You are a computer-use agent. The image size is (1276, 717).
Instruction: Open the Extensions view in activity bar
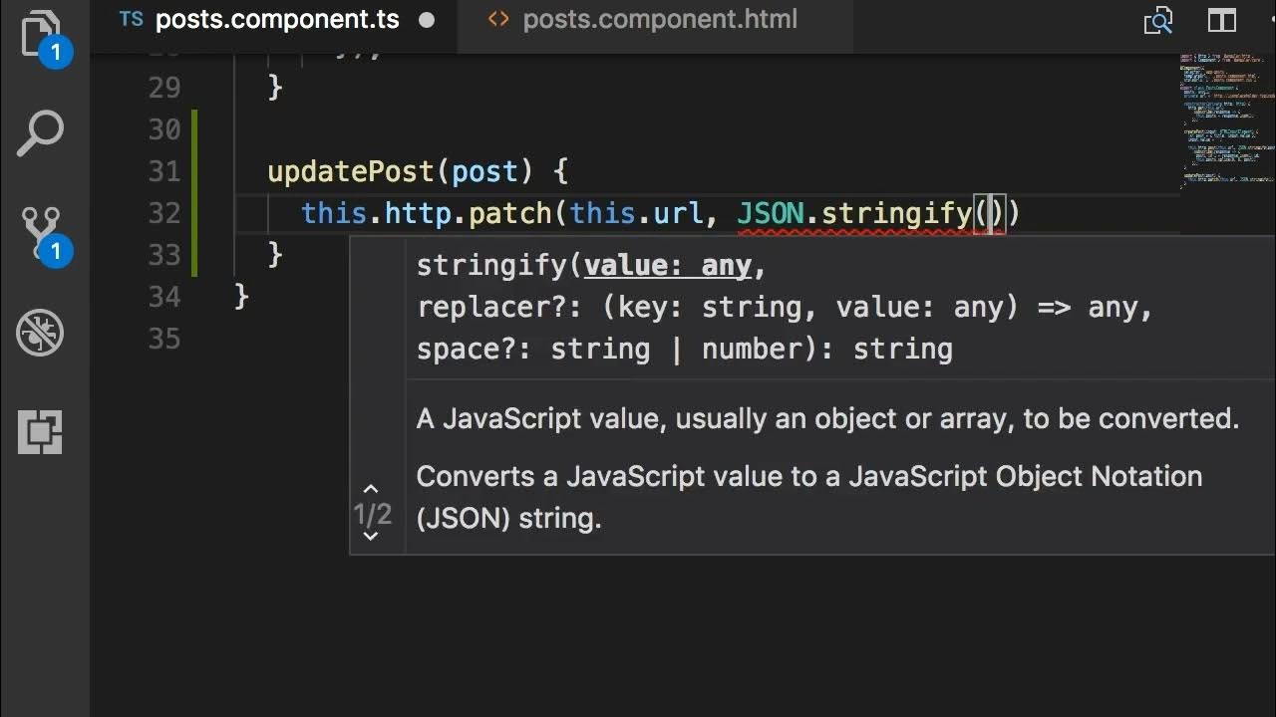pos(40,432)
